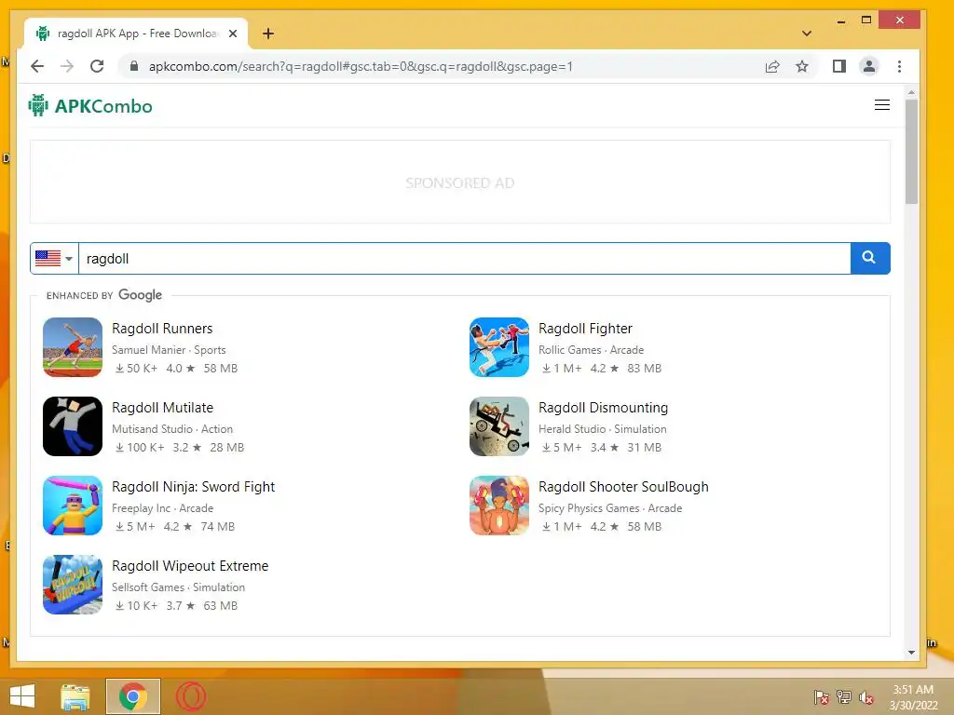This screenshot has height=715, width=954.
Task: Open the Ragdoll Fighter app icon
Action: [x=499, y=347]
